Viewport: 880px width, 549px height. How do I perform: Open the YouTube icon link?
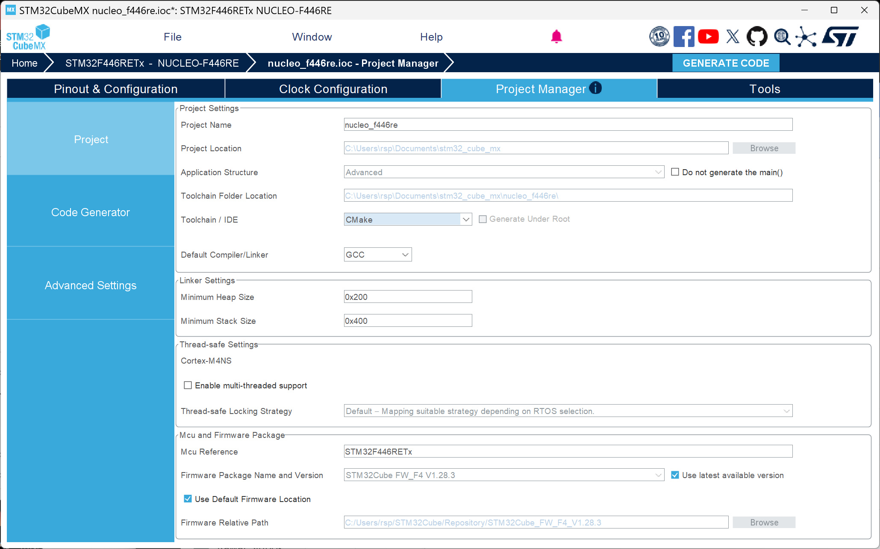708,37
